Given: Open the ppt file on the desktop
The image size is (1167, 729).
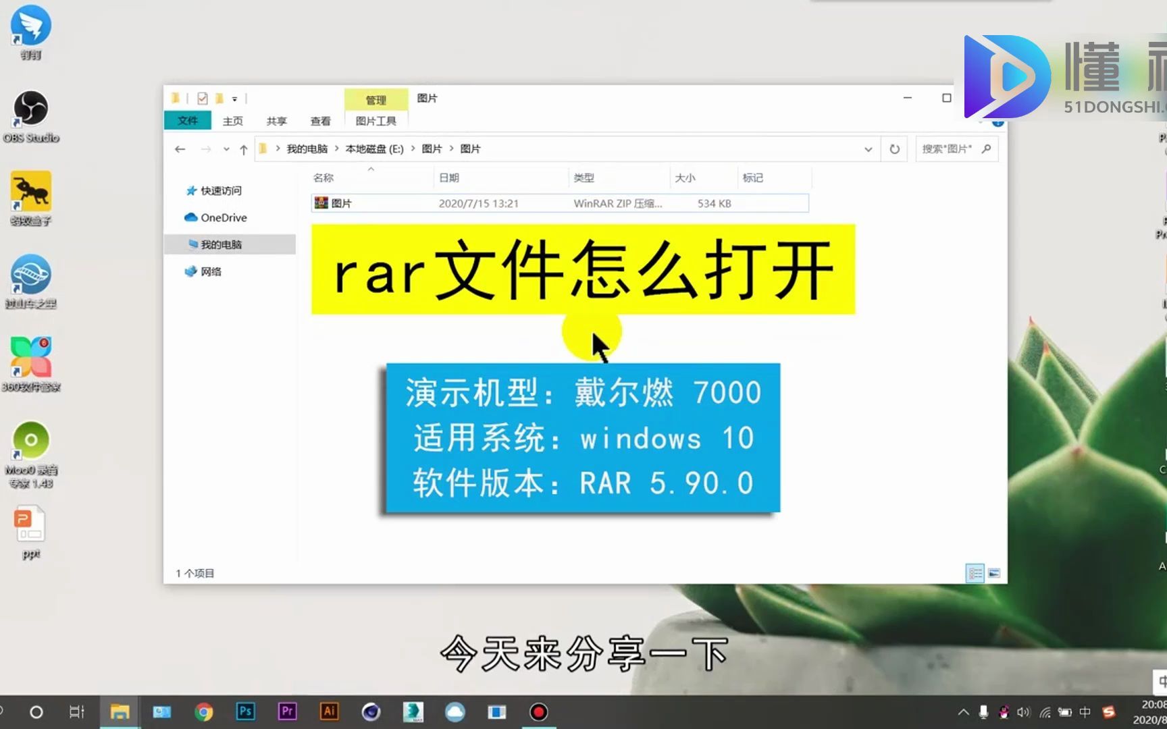Looking at the screenshot, I should pos(31,534).
